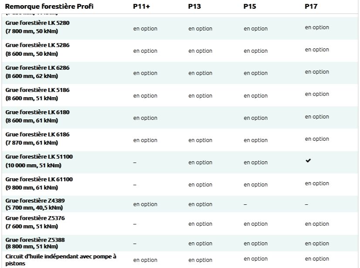
Task: Click the P11+ dash in the LK 51100 row
Action: point(135,163)
